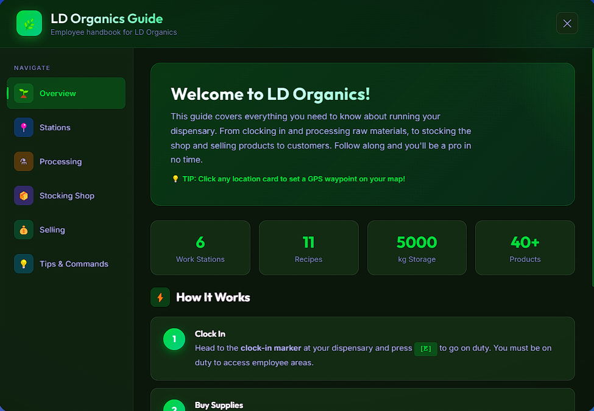This screenshot has width=594, height=411.
Task: Click the green leaf logo icon
Action: (29, 23)
